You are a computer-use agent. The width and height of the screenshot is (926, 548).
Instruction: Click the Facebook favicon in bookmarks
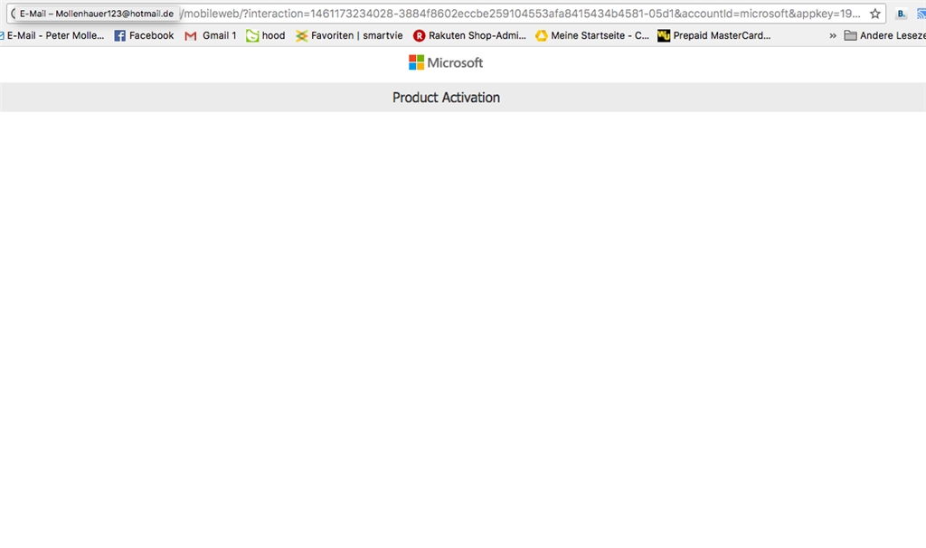click(120, 36)
